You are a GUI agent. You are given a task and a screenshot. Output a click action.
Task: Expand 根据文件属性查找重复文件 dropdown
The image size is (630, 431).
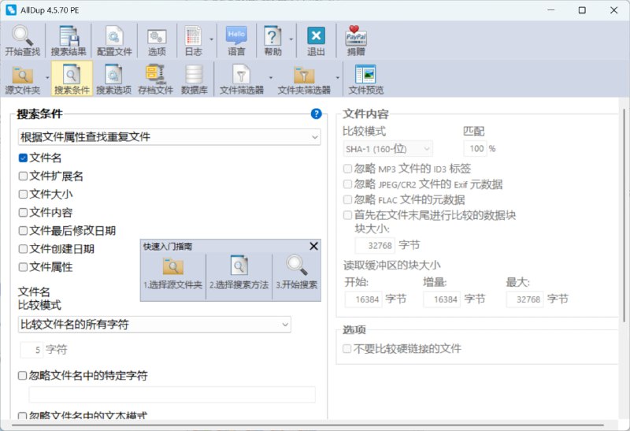click(169, 136)
